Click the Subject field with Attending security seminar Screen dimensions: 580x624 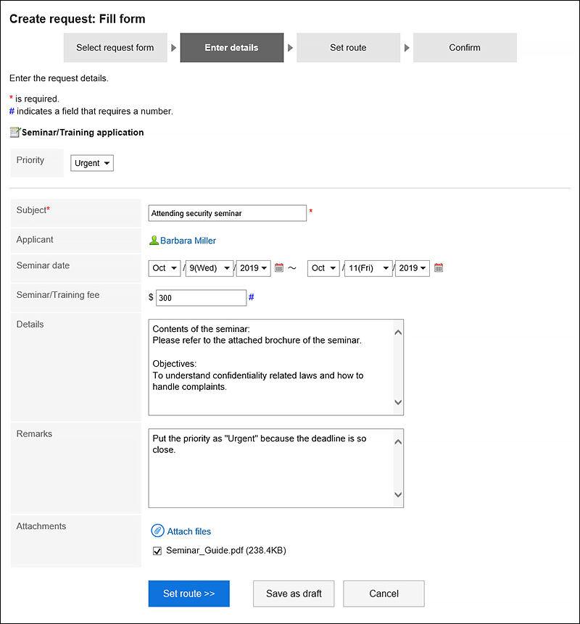[228, 213]
